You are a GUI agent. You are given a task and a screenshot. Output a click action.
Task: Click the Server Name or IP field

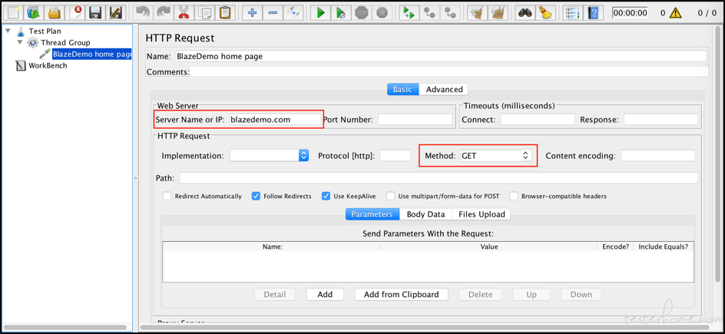click(x=274, y=120)
